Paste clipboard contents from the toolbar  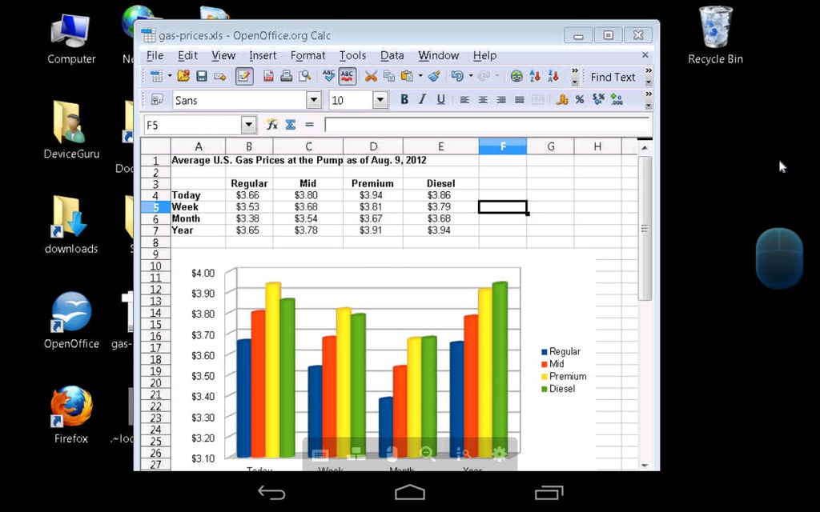point(407,76)
